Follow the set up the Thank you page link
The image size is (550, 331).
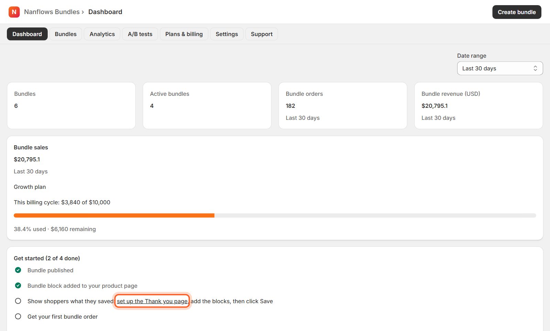pos(152,301)
